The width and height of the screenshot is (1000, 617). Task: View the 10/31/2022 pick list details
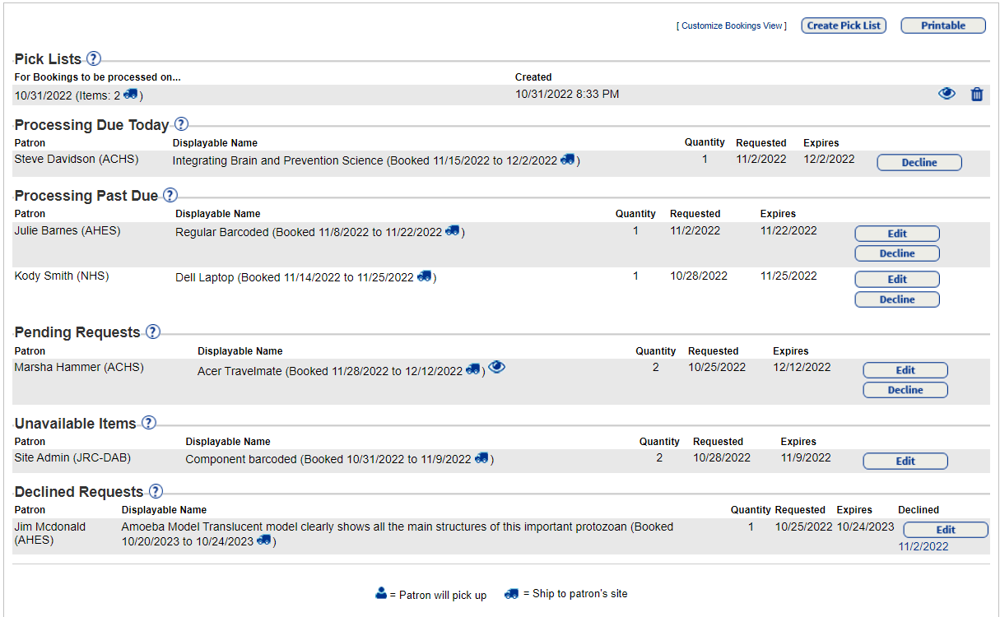947,94
